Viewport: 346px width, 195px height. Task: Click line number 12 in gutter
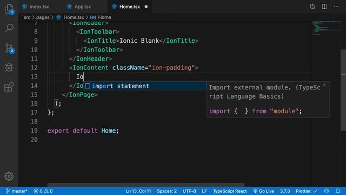click(x=34, y=68)
